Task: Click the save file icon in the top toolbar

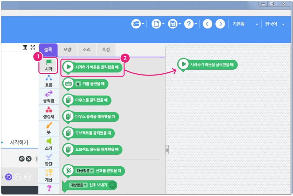Action: [172, 24]
